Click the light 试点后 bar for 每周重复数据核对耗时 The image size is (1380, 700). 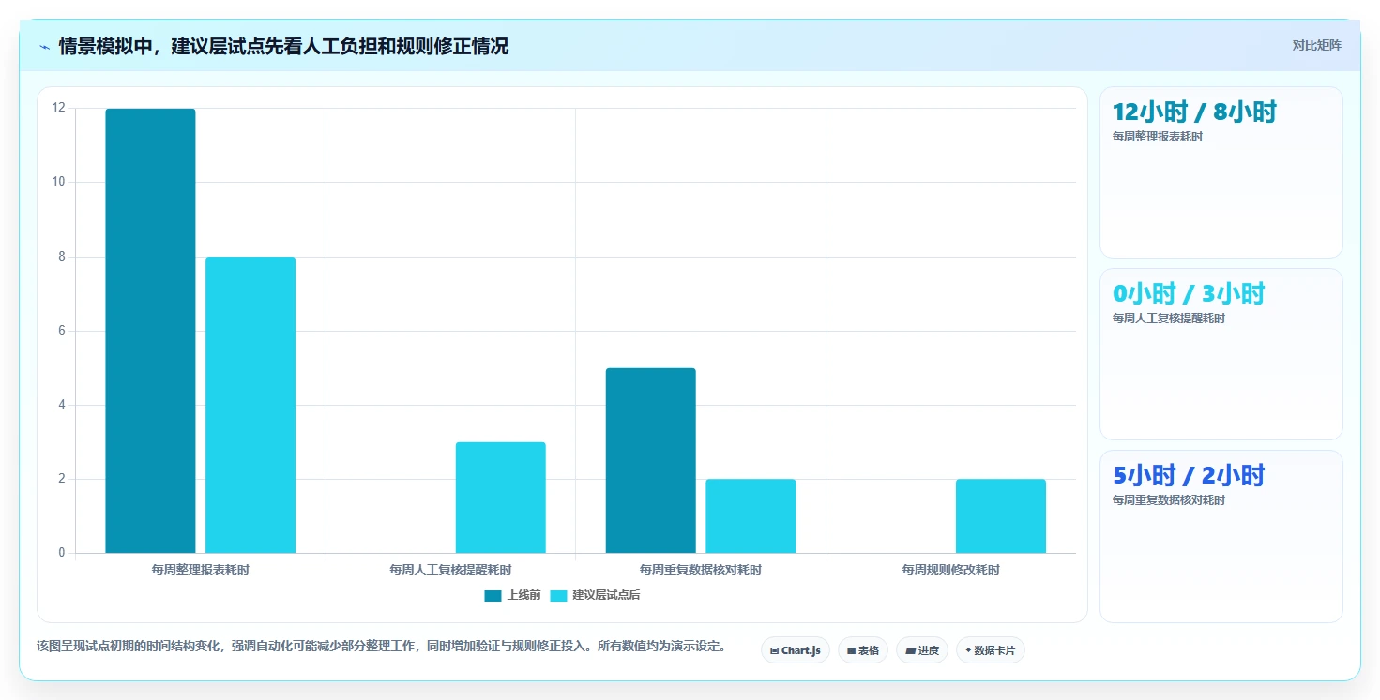(751, 516)
